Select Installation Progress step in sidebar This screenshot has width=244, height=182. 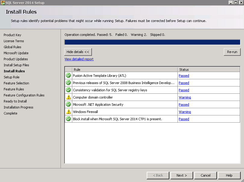(x=18, y=108)
